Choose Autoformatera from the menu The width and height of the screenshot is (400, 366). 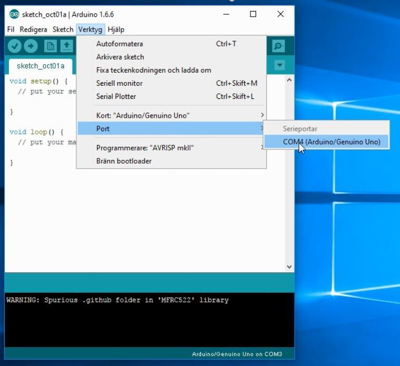point(172,44)
